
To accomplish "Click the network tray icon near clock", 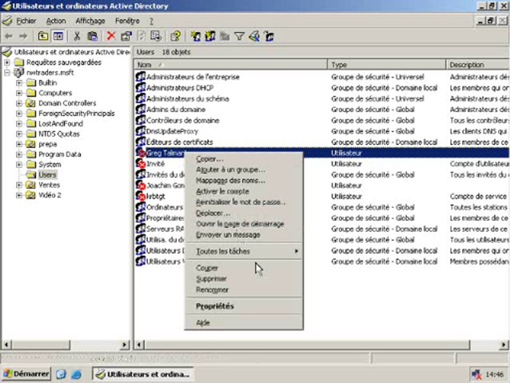I will (477, 374).
